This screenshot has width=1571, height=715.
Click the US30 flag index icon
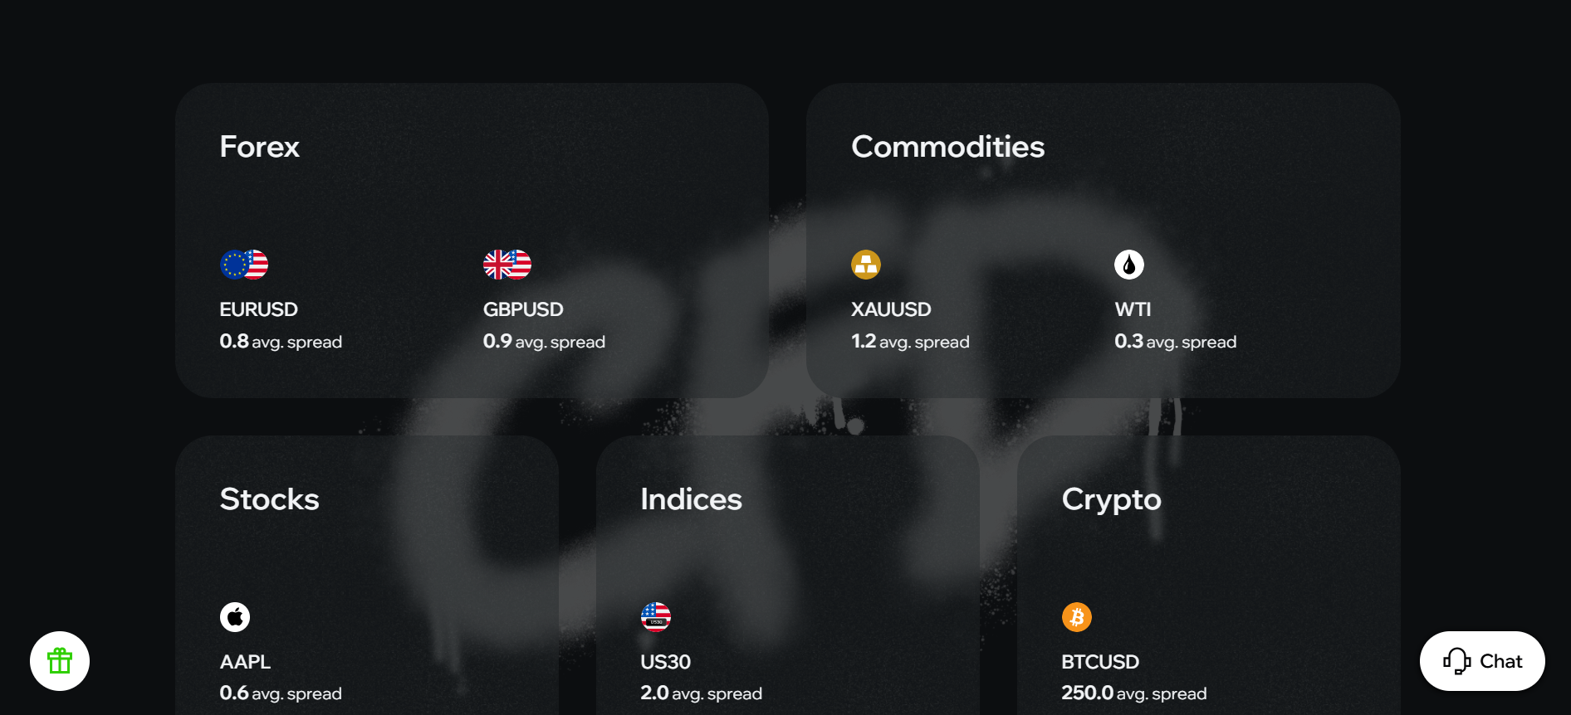pos(656,617)
